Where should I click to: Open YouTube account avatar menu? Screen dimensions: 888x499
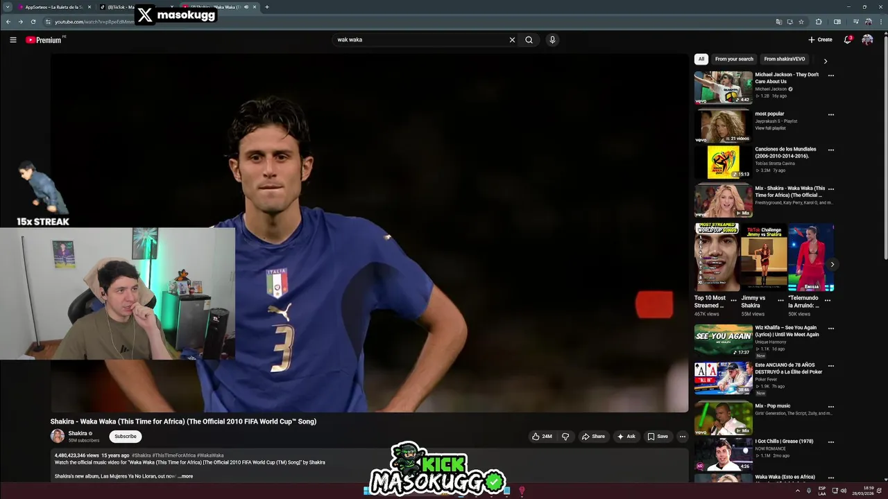[x=867, y=40]
